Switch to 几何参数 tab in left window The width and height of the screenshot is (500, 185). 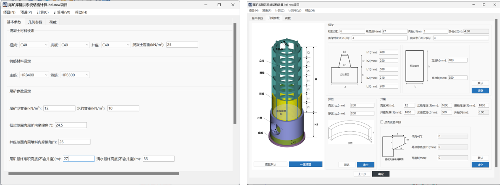pos(35,22)
